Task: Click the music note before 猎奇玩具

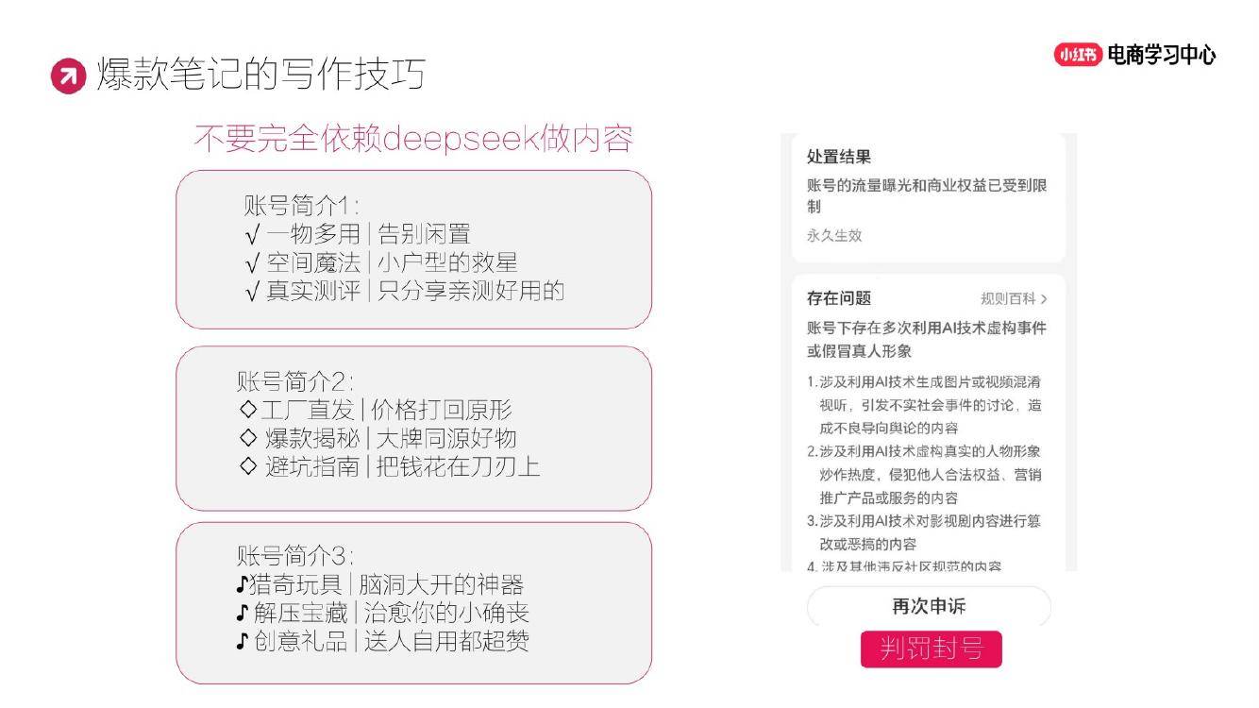Action: pyautogui.click(x=243, y=584)
